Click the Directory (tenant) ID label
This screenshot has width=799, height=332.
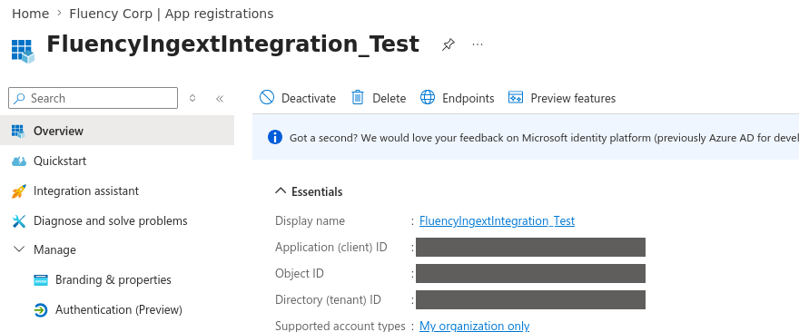click(x=328, y=300)
